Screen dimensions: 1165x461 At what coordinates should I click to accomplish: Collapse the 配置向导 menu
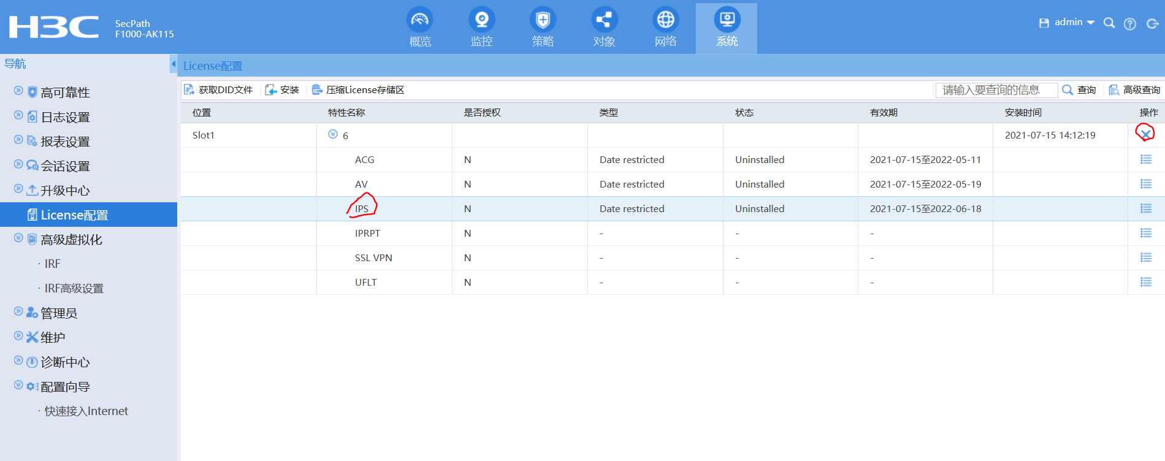[18, 385]
